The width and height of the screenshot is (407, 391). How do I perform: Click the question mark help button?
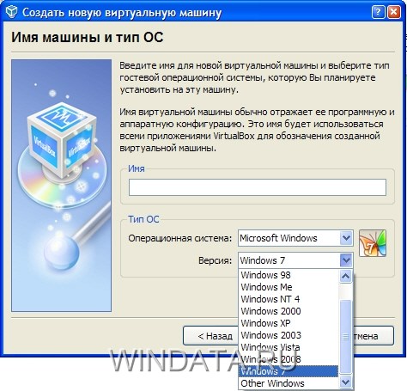click(378, 12)
